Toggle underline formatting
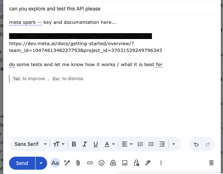223x174 pixels. coord(96,144)
